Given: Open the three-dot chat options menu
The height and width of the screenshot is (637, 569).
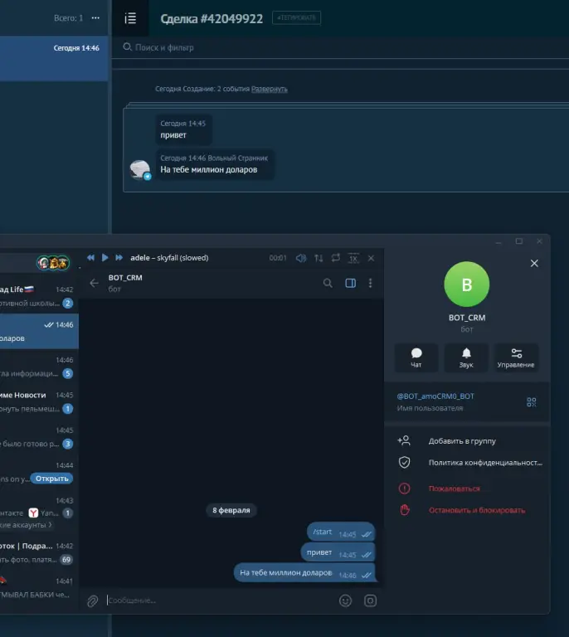Looking at the screenshot, I should 370,283.
